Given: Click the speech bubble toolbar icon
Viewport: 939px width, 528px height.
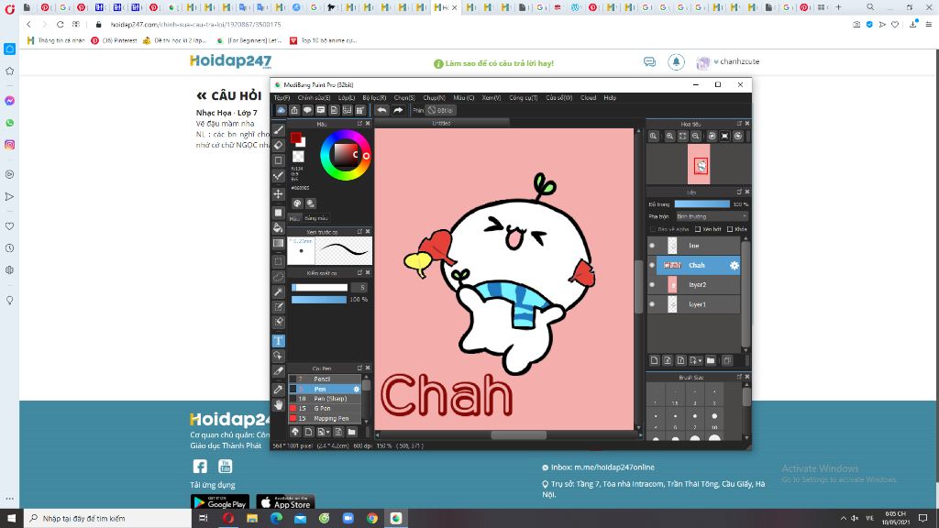Looking at the screenshot, I should tap(307, 110).
